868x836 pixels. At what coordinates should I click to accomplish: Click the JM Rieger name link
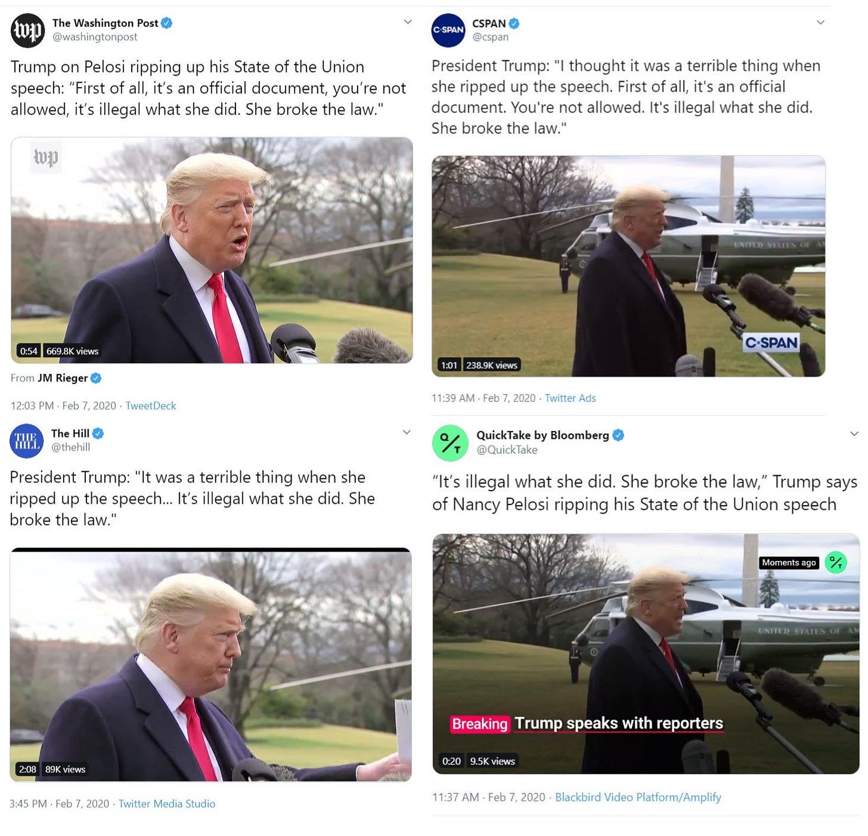pyautogui.click(x=63, y=378)
